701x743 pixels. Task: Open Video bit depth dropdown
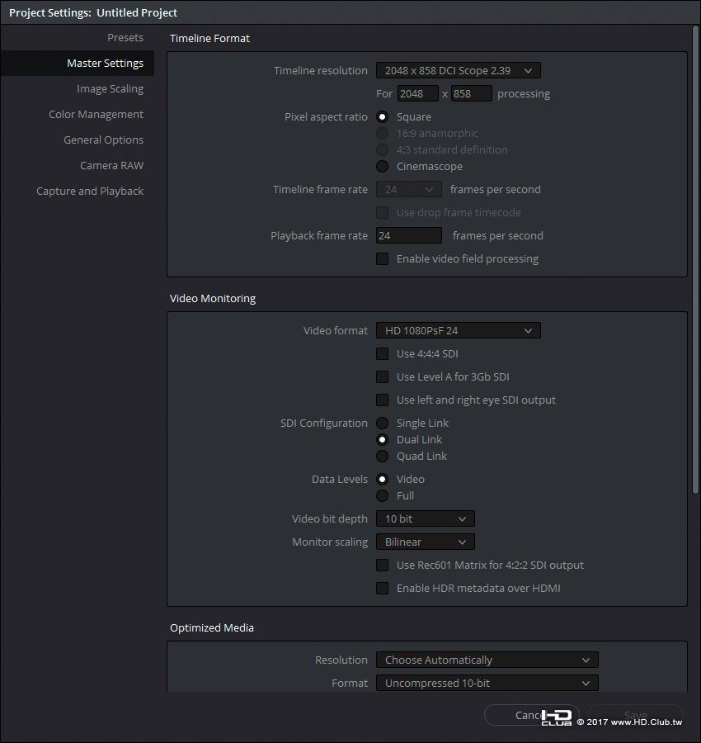425,519
